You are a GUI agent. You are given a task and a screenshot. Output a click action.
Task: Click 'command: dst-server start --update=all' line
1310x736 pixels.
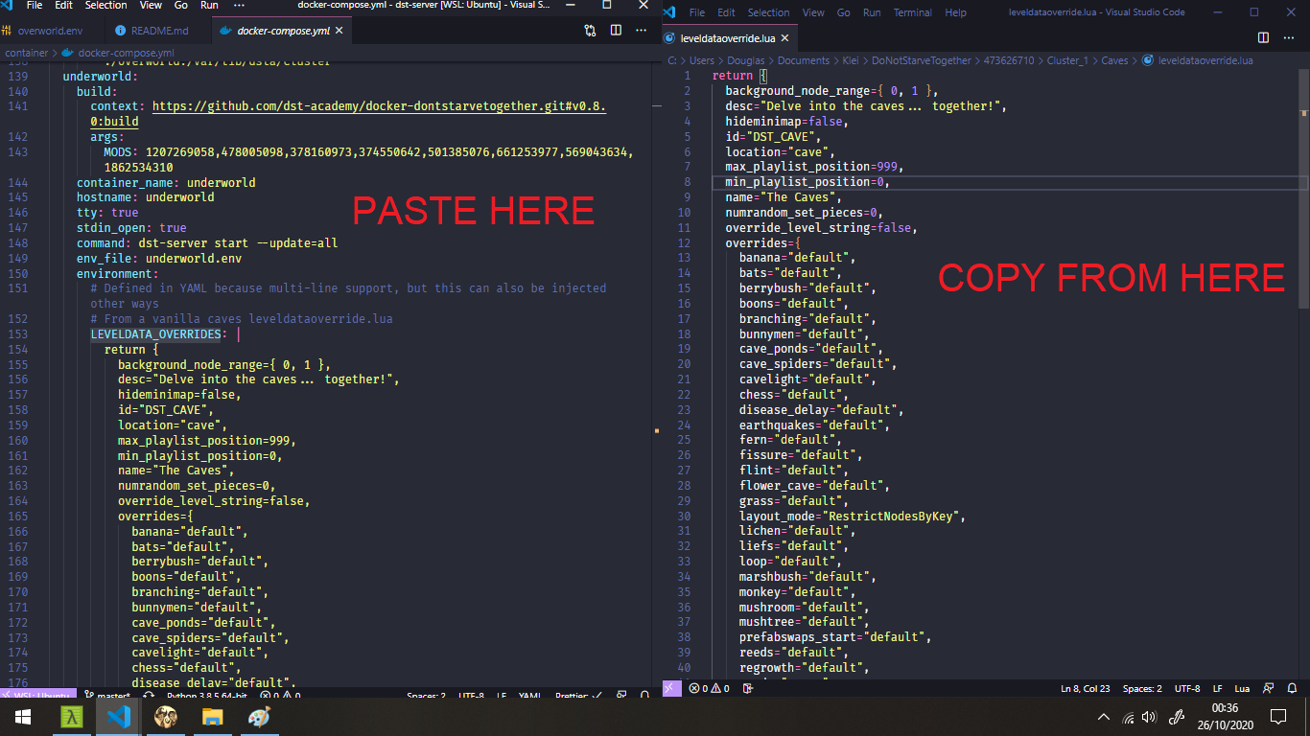(x=207, y=243)
